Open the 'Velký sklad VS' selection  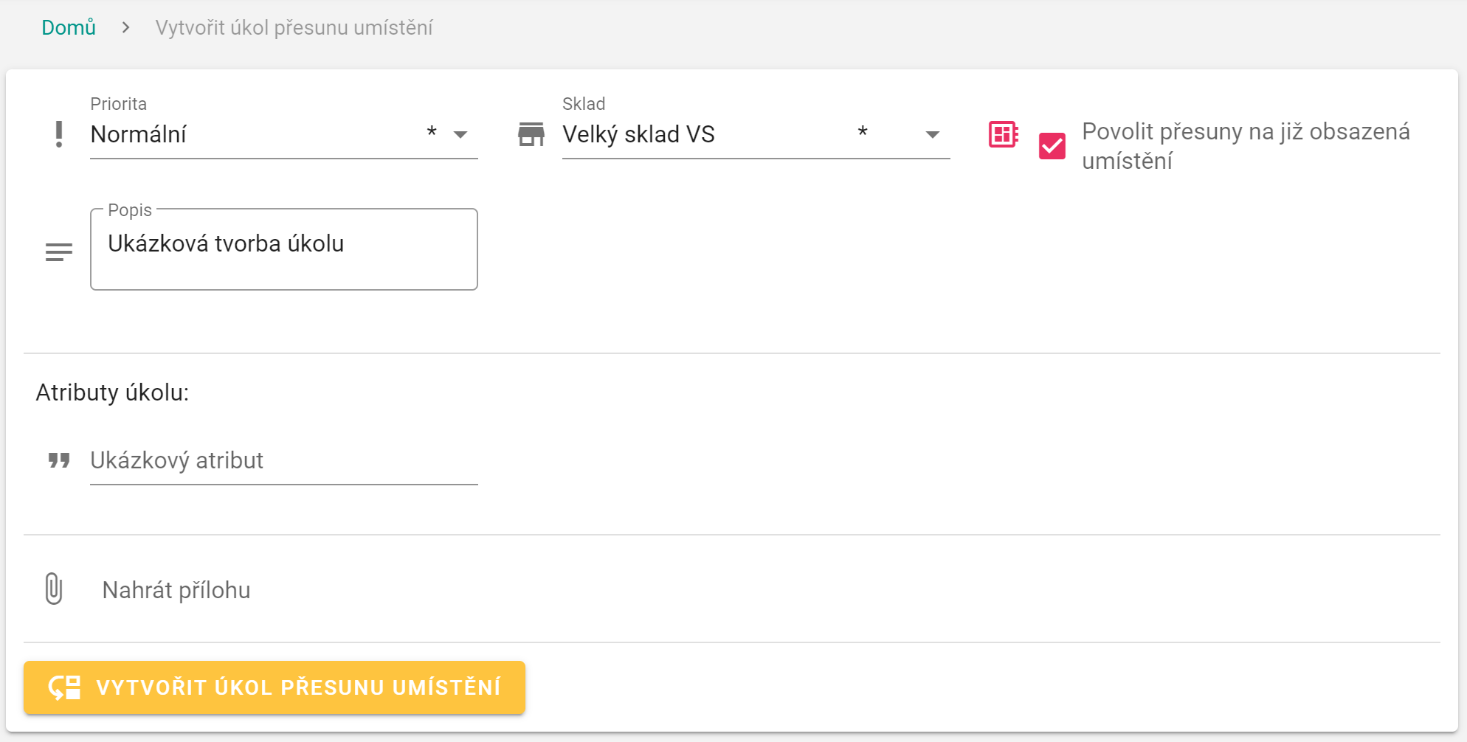click(701, 135)
